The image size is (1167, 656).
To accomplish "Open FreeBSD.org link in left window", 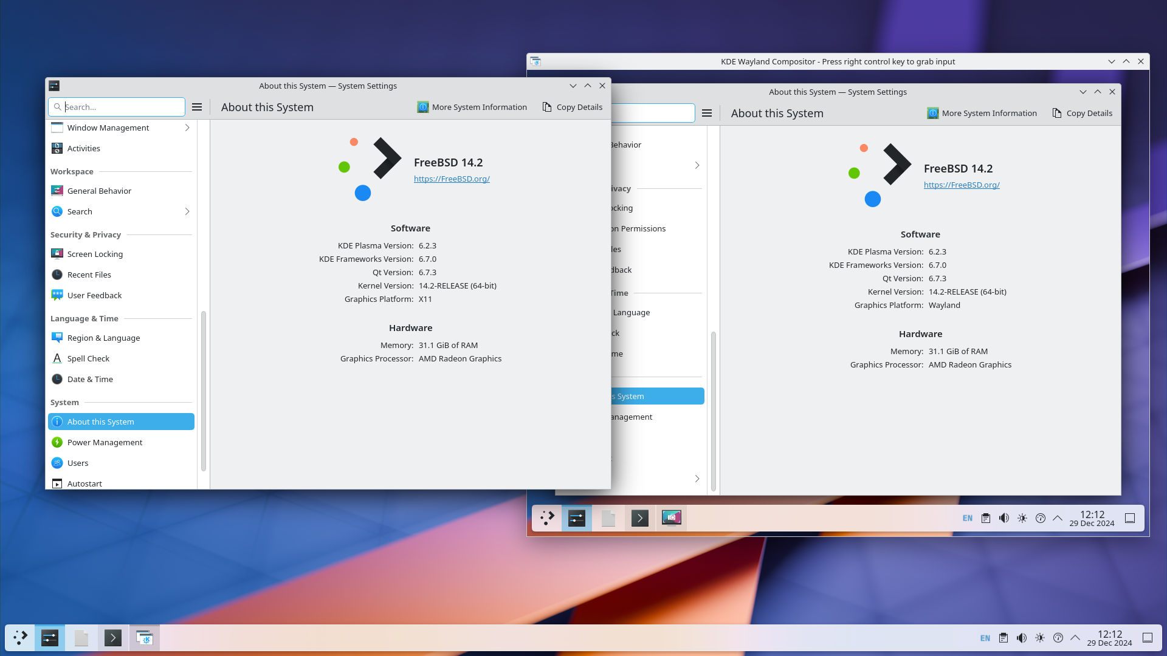I will click(452, 179).
